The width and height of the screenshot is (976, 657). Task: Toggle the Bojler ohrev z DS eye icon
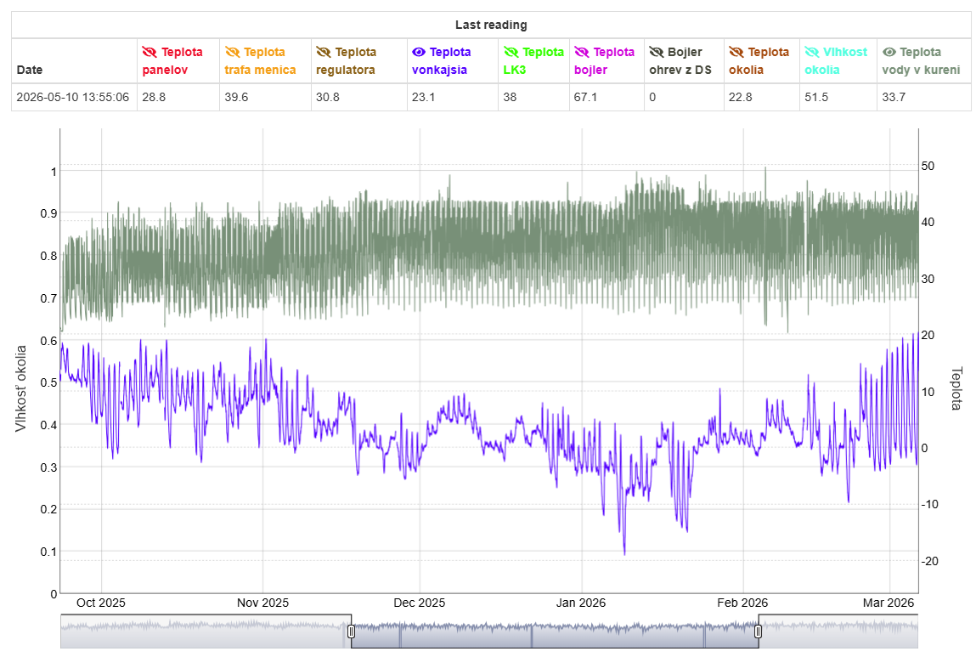pos(657,53)
